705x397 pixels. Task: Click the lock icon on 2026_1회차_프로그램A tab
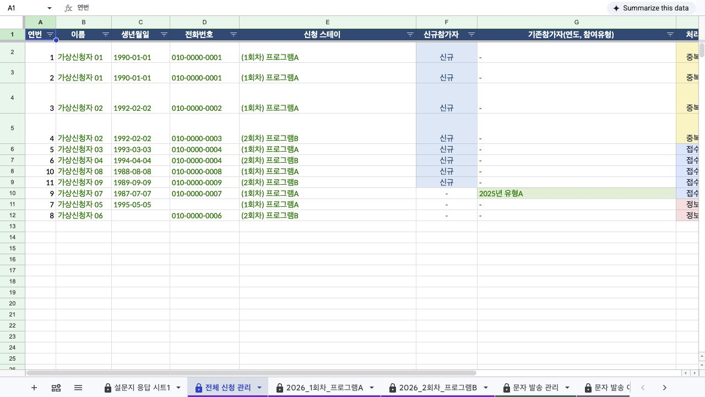280,388
